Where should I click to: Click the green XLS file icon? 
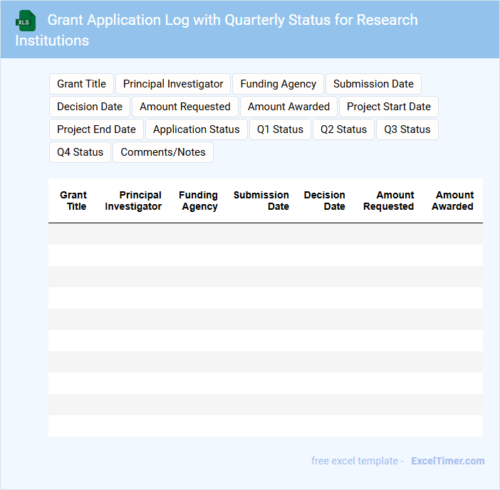[x=26, y=21]
